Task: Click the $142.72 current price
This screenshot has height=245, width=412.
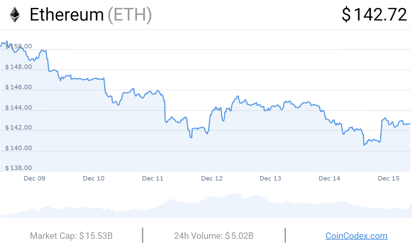Action: click(374, 15)
